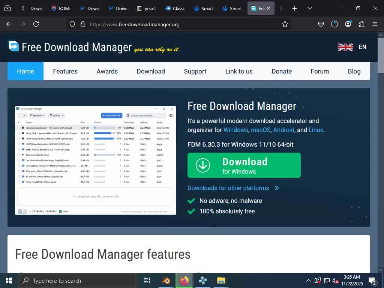Follow the Android platform link
This screenshot has height=288, width=384.
pos(283,130)
